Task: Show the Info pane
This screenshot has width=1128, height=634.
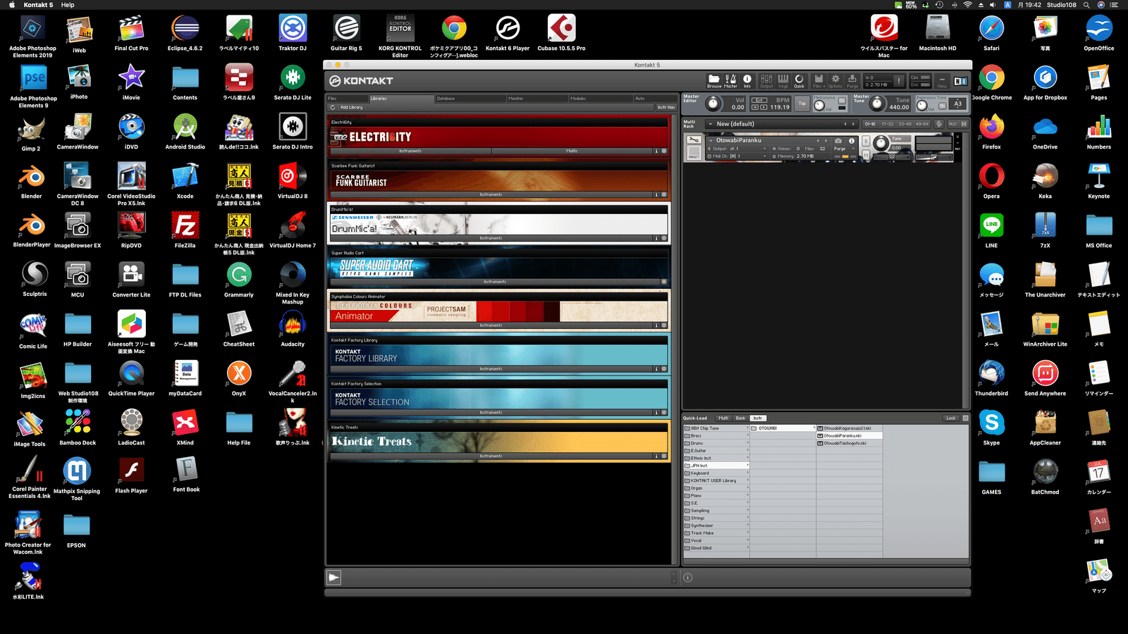Action: coord(747,82)
